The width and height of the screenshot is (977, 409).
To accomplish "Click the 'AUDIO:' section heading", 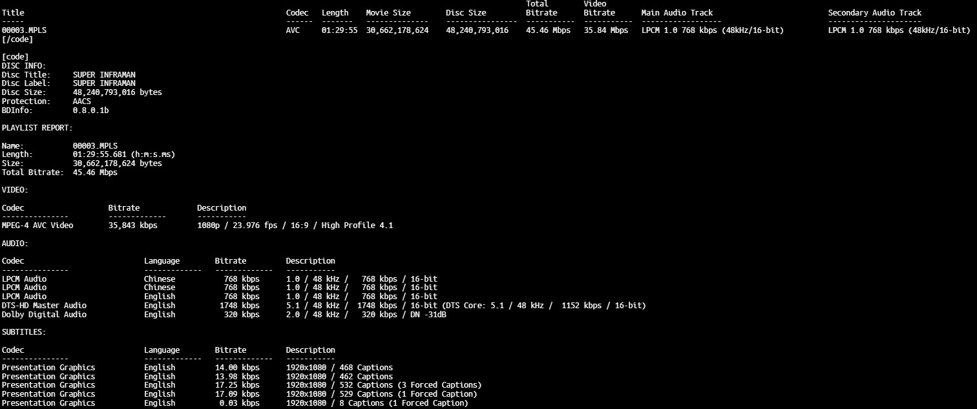I will pyautogui.click(x=15, y=244).
